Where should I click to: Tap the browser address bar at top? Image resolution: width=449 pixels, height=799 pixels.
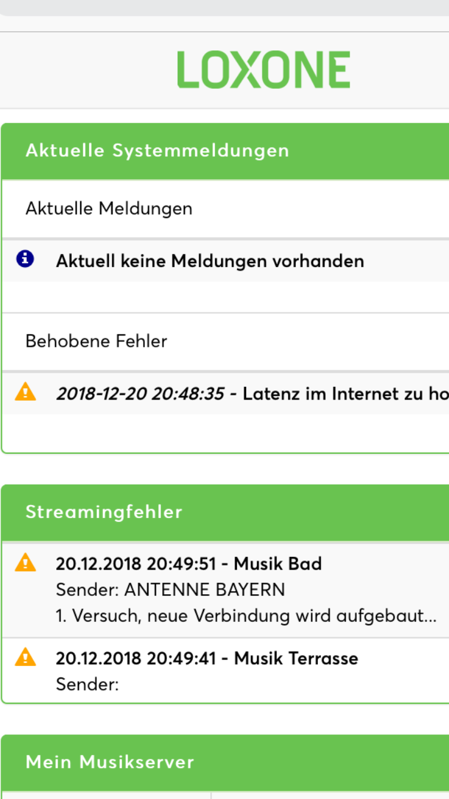(x=224, y=7)
